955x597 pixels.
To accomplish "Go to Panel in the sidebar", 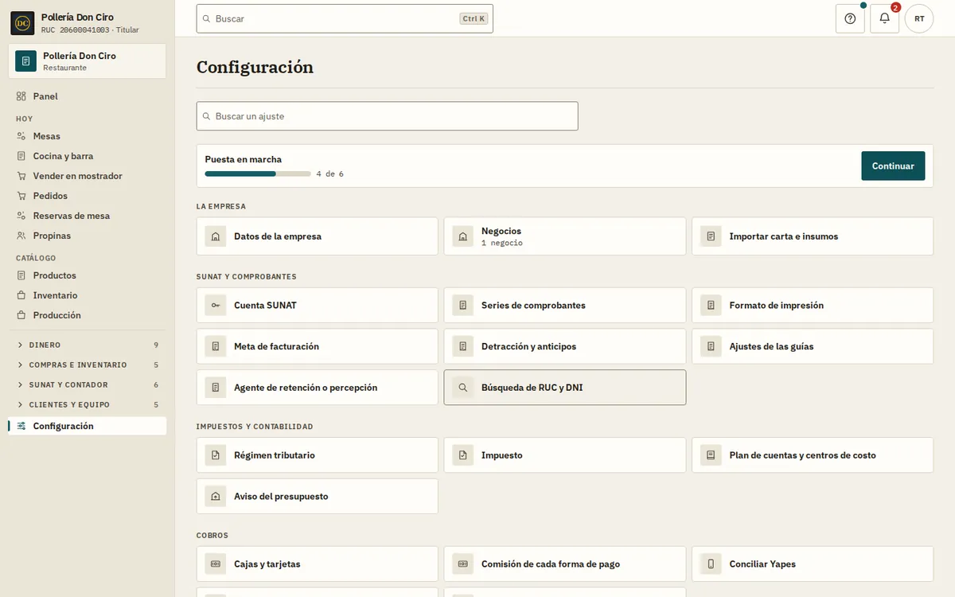I will (88, 96).
